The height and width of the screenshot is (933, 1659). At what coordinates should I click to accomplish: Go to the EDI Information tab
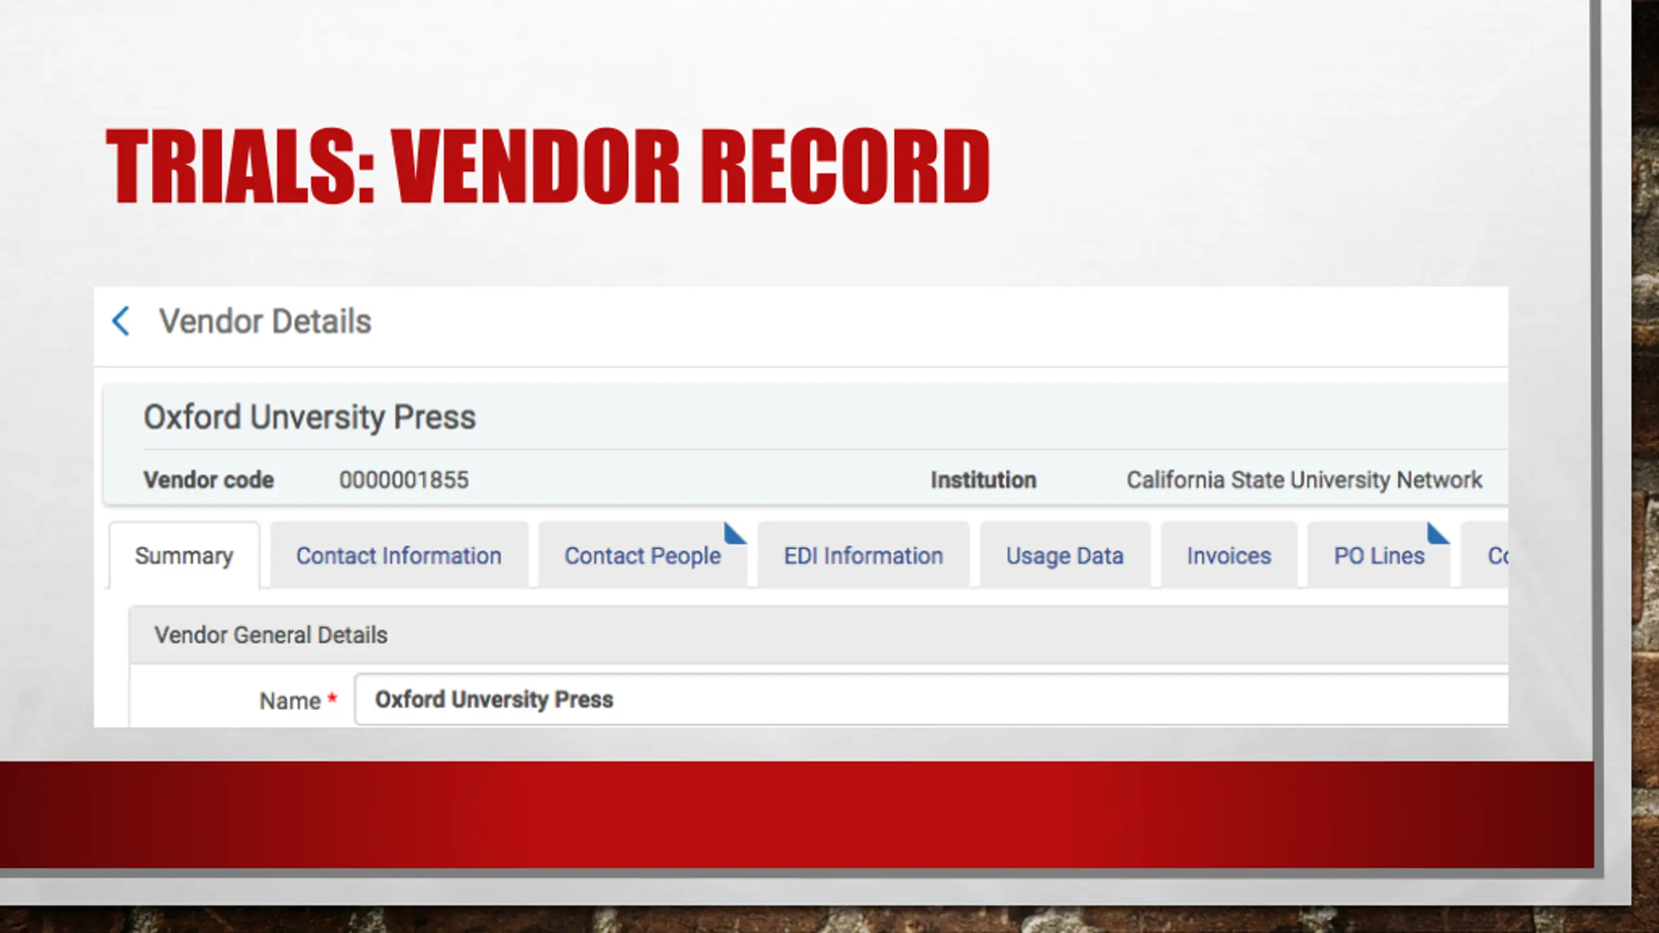point(863,556)
